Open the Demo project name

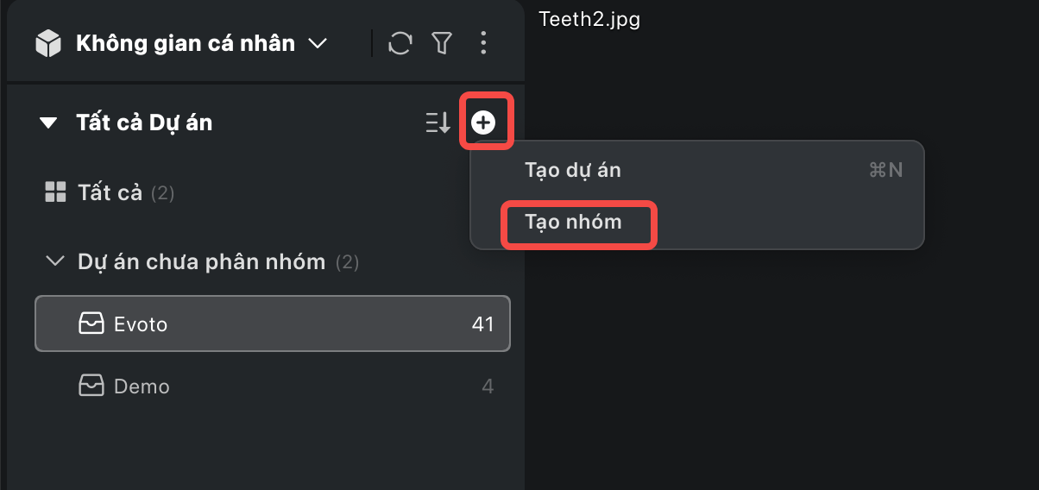pos(142,386)
